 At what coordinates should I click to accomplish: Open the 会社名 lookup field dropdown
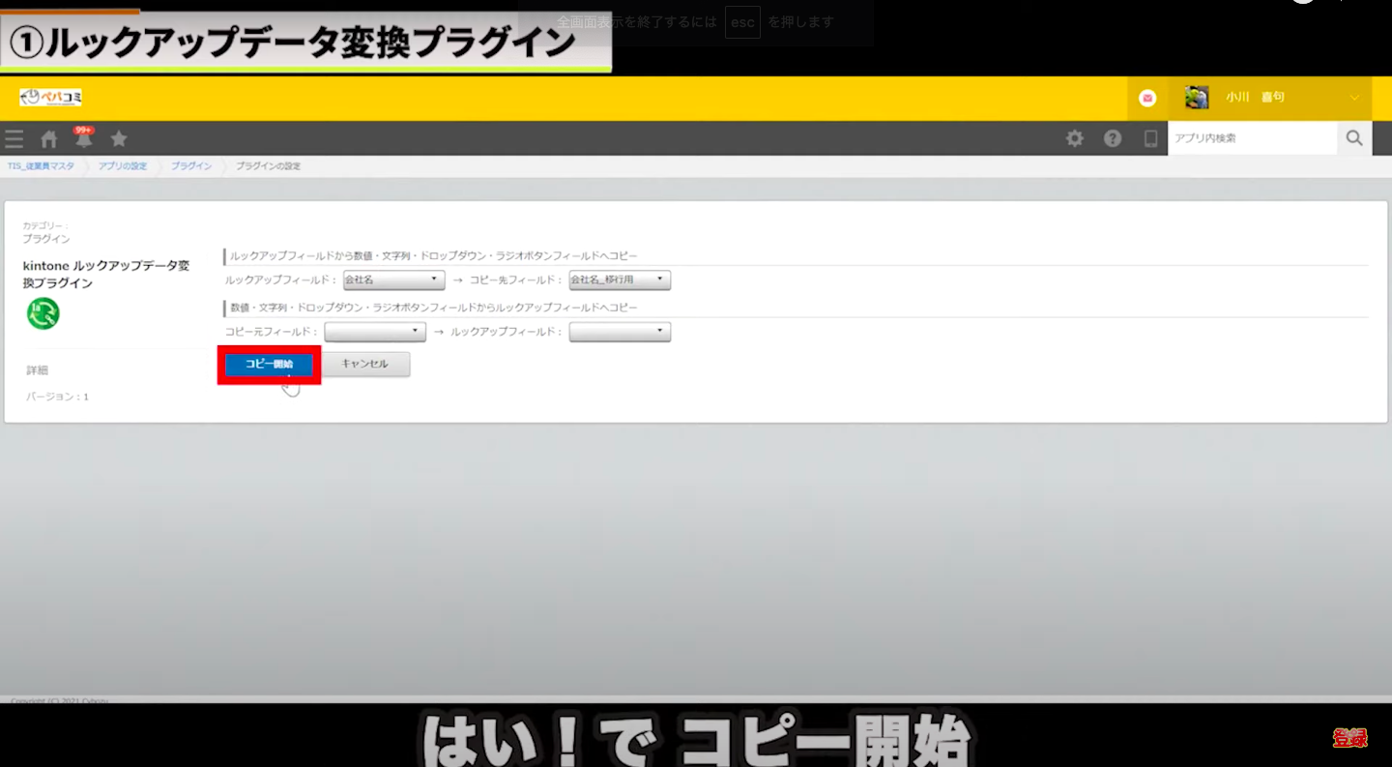pyautogui.click(x=393, y=280)
